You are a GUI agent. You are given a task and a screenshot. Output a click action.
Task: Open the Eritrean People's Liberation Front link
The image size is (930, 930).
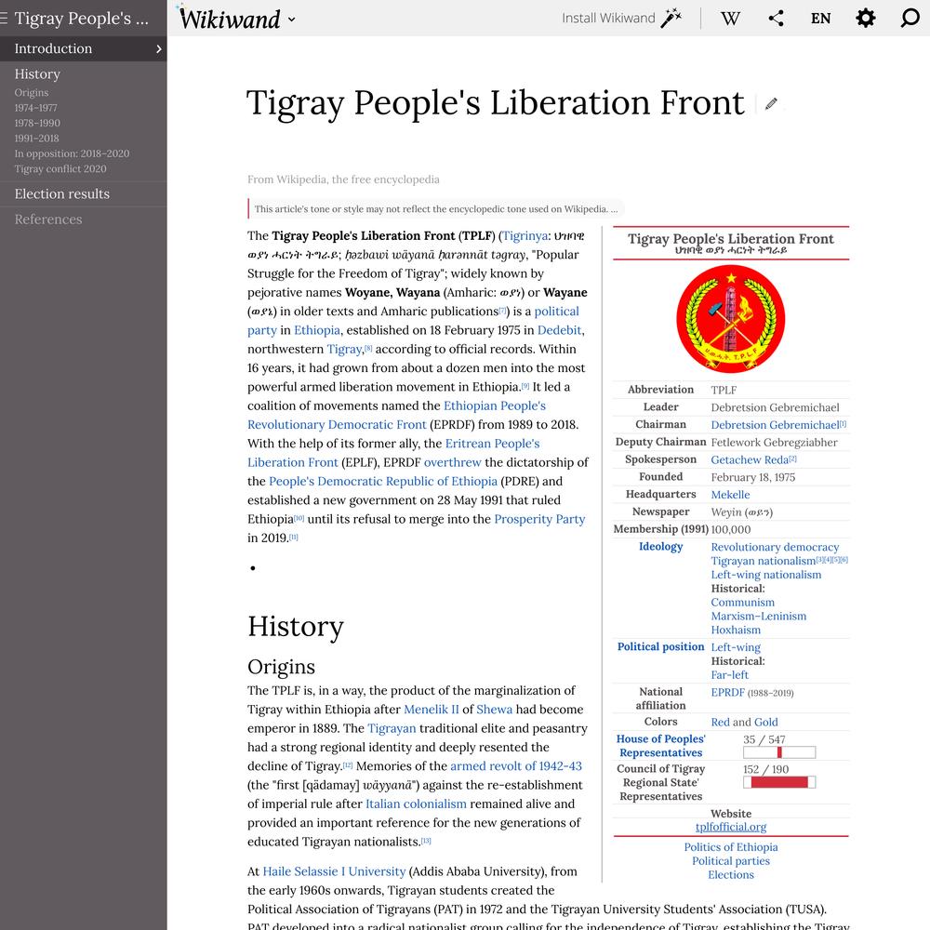393,453
